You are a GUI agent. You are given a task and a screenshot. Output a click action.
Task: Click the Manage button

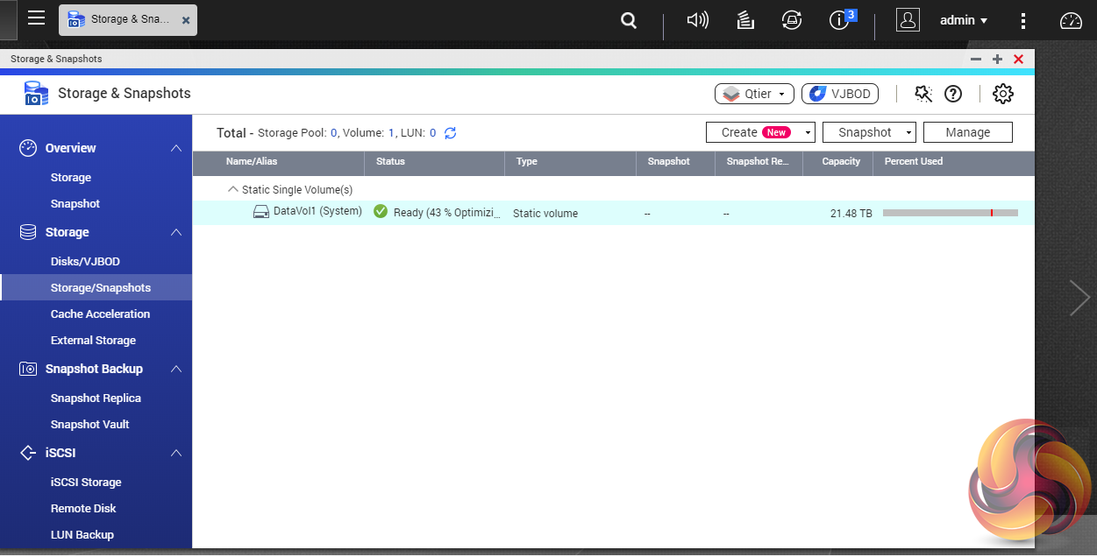point(968,132)
